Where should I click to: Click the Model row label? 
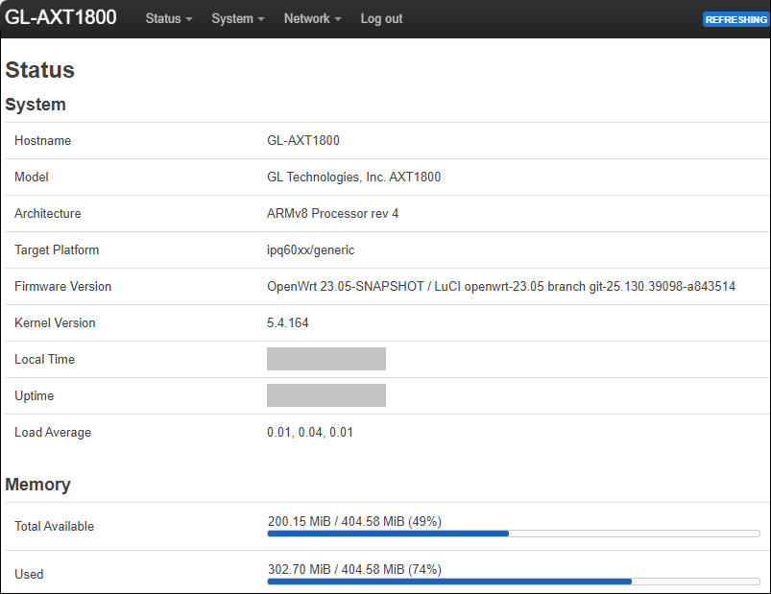pyautogui.click(x=32, y=177)
